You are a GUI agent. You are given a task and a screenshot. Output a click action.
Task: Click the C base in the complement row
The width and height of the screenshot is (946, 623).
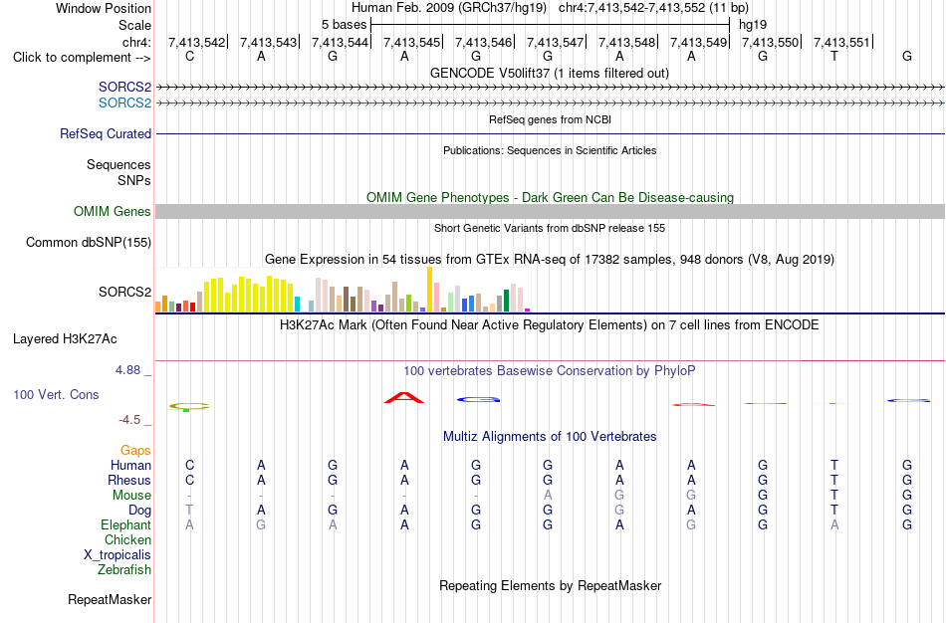point(190,57)
